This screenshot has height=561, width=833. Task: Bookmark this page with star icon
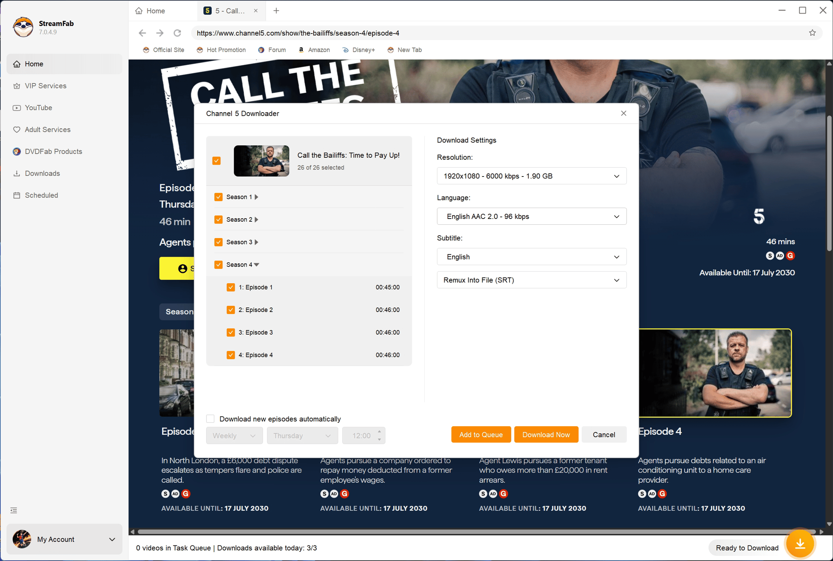click(x=812, y=33)
